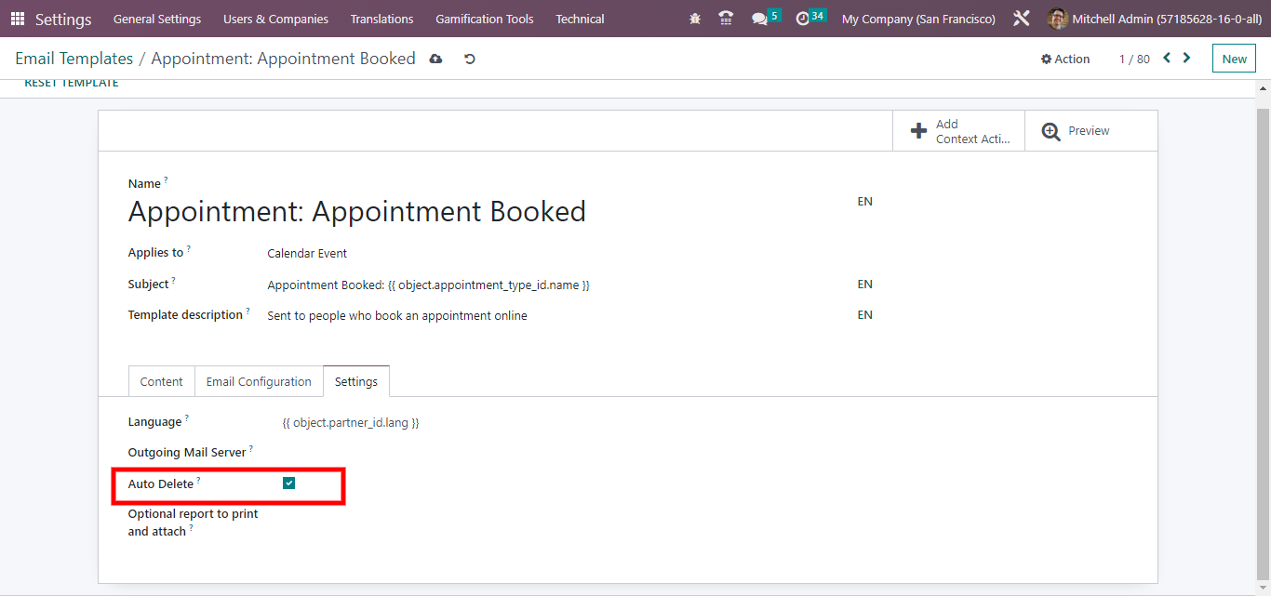
Task: Open the Users & Companies menu
Action: (x=275, y=19)
